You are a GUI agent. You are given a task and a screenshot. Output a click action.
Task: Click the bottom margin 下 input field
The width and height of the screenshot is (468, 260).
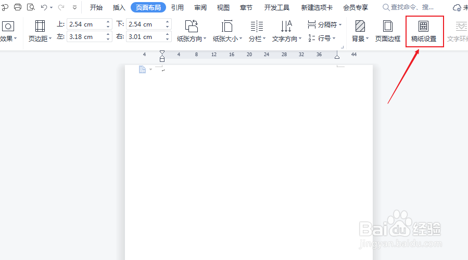point(145,24)
